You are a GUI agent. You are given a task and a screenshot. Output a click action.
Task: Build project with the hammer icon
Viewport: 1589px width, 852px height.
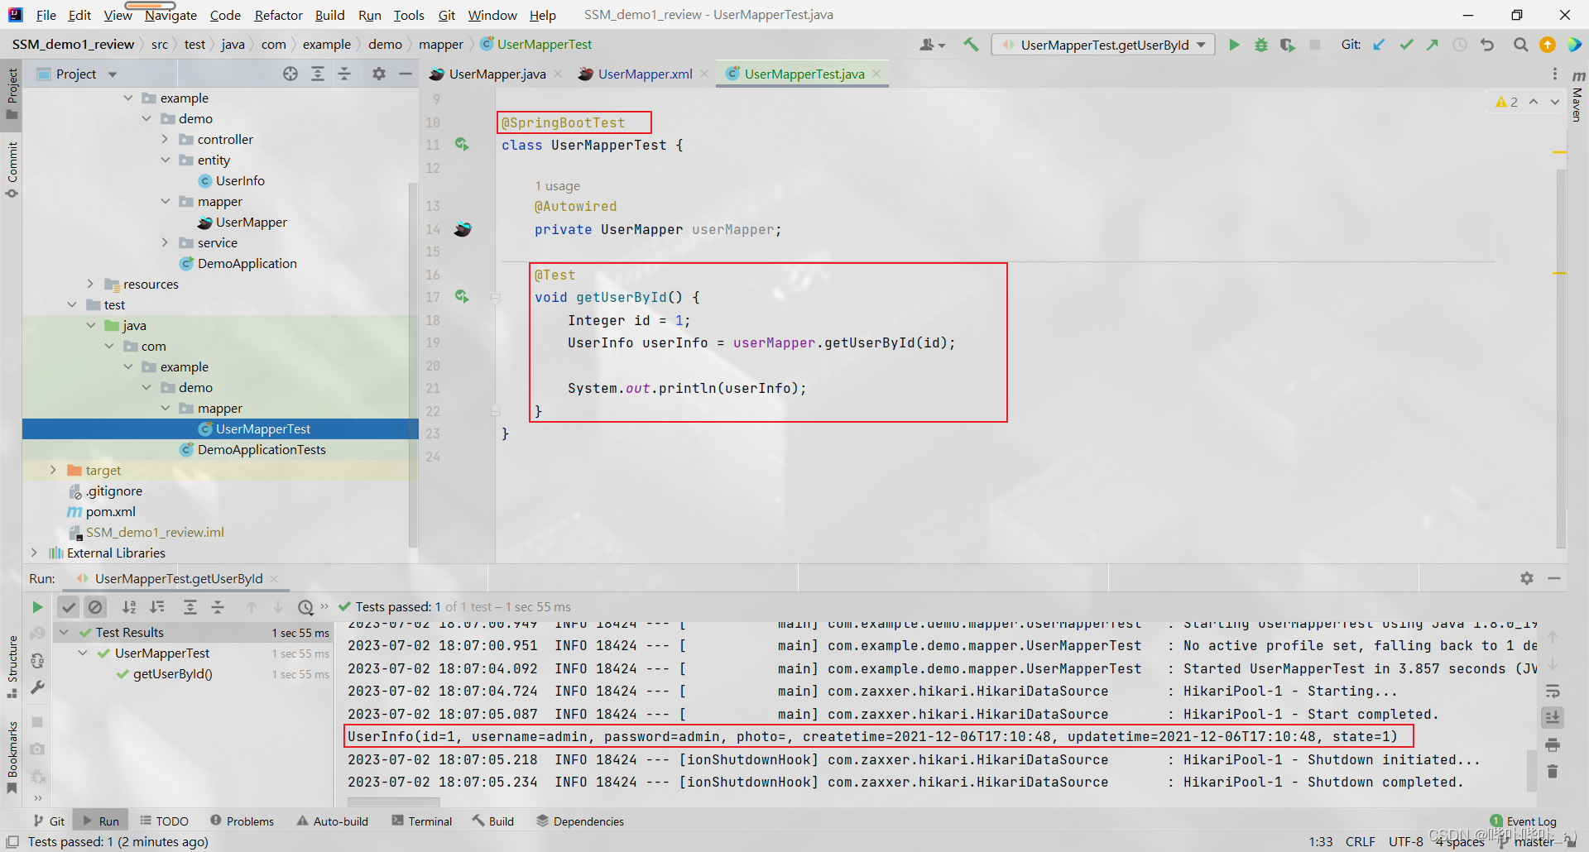pos(971,45)
